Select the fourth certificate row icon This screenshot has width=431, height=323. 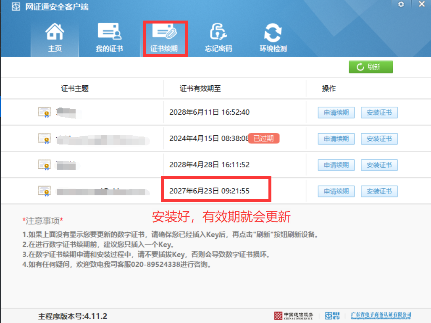44,191
